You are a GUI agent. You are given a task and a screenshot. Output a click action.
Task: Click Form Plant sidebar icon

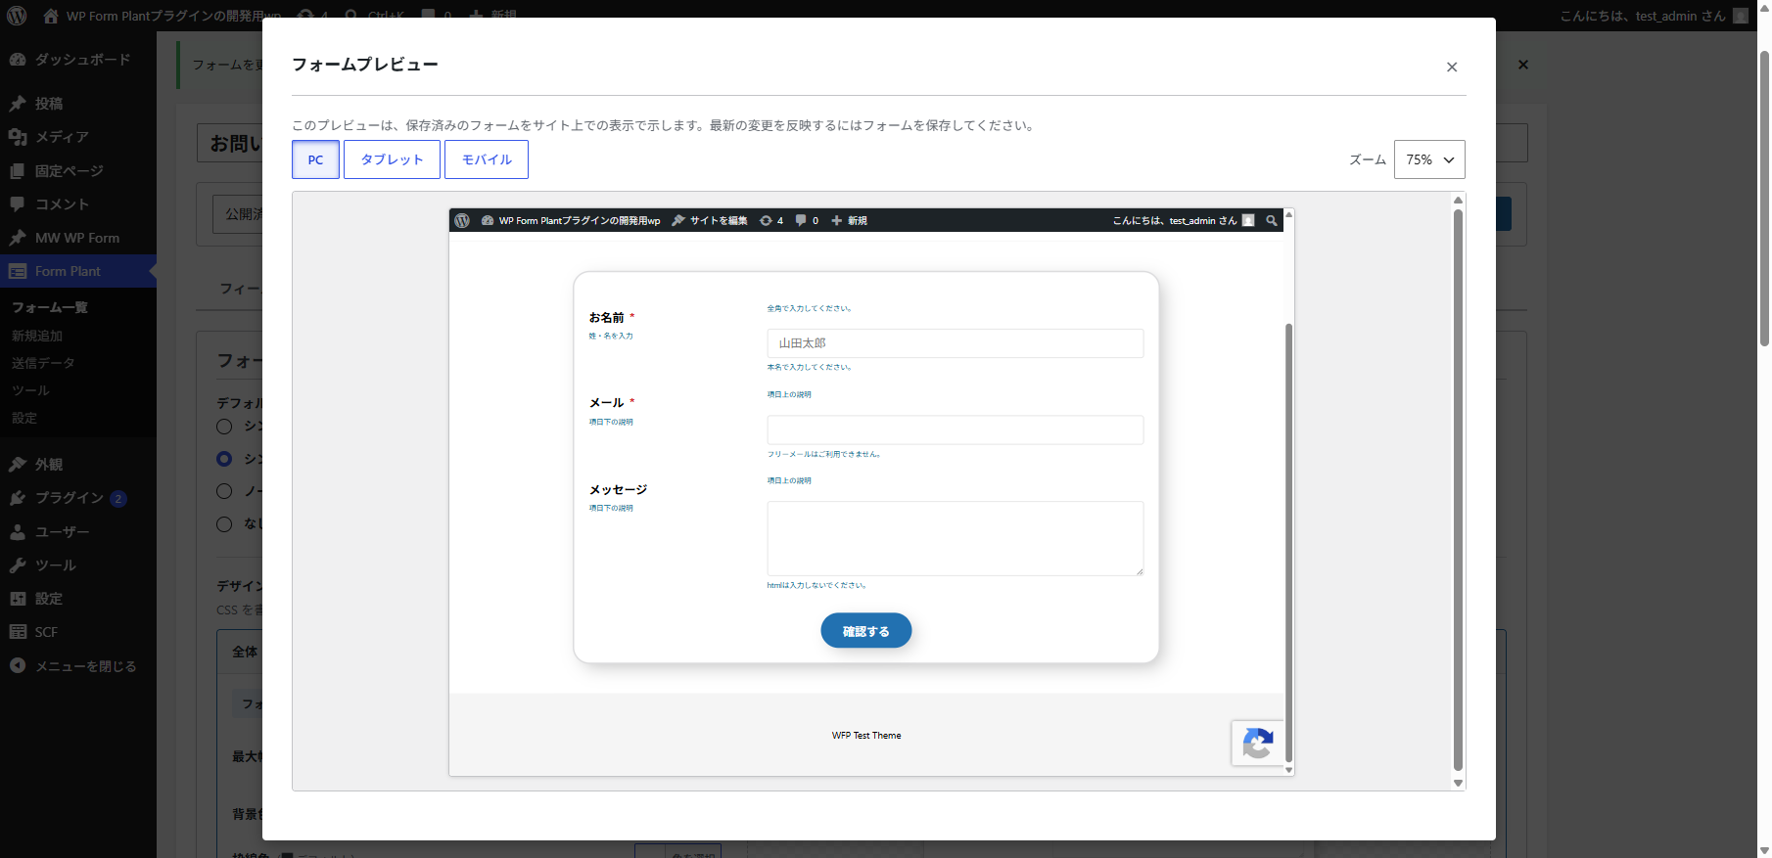[x=18, y=271]
